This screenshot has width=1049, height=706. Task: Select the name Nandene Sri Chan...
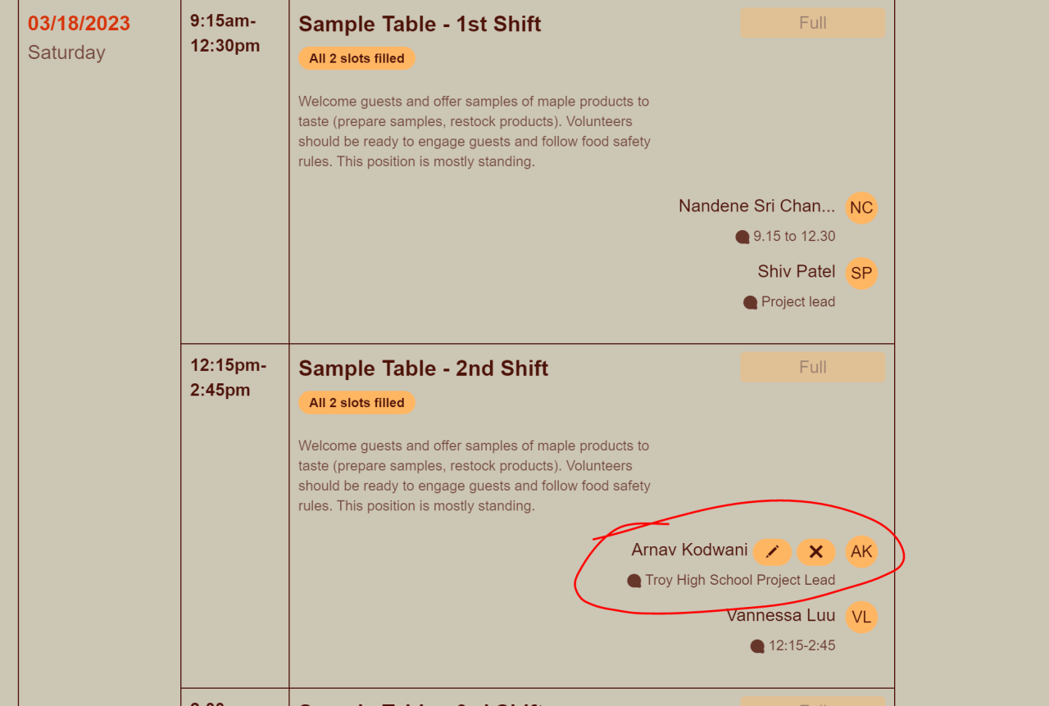pos(756,206)
